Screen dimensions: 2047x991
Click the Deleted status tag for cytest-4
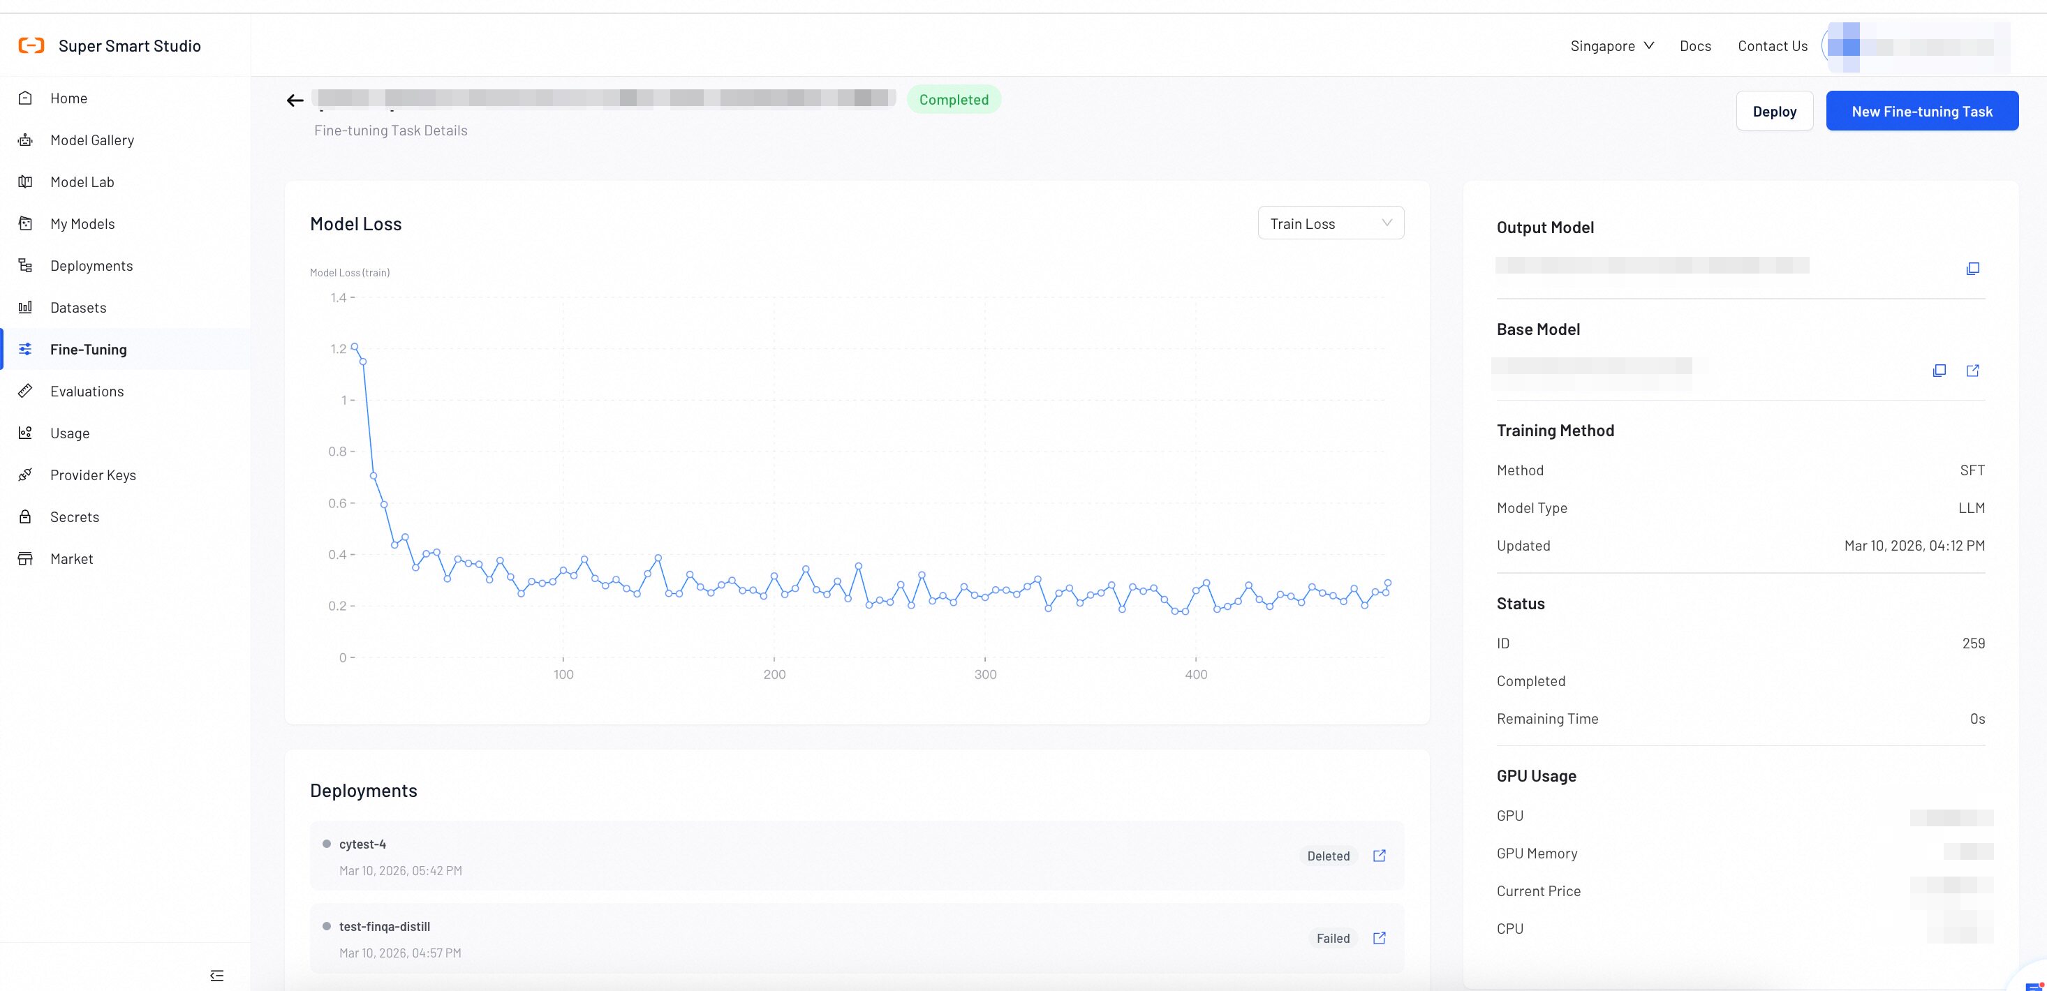(1328, 855)
